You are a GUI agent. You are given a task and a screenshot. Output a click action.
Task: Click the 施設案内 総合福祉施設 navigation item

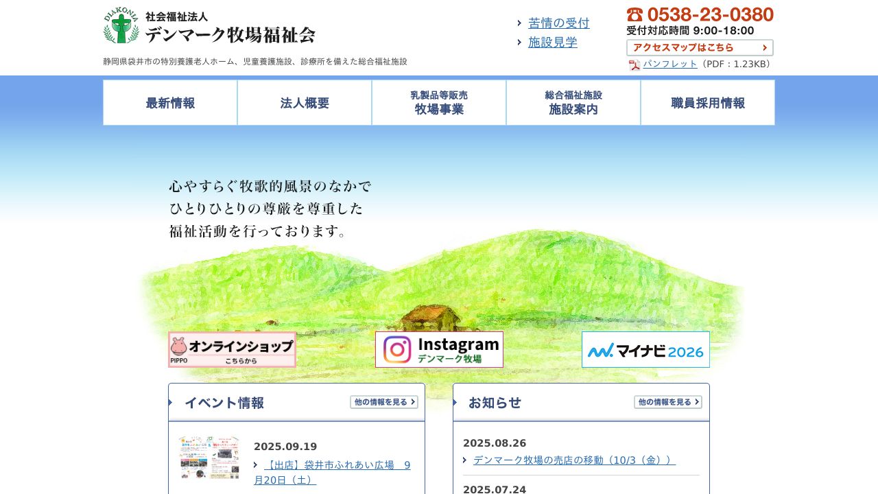click(x=573, y=102)
